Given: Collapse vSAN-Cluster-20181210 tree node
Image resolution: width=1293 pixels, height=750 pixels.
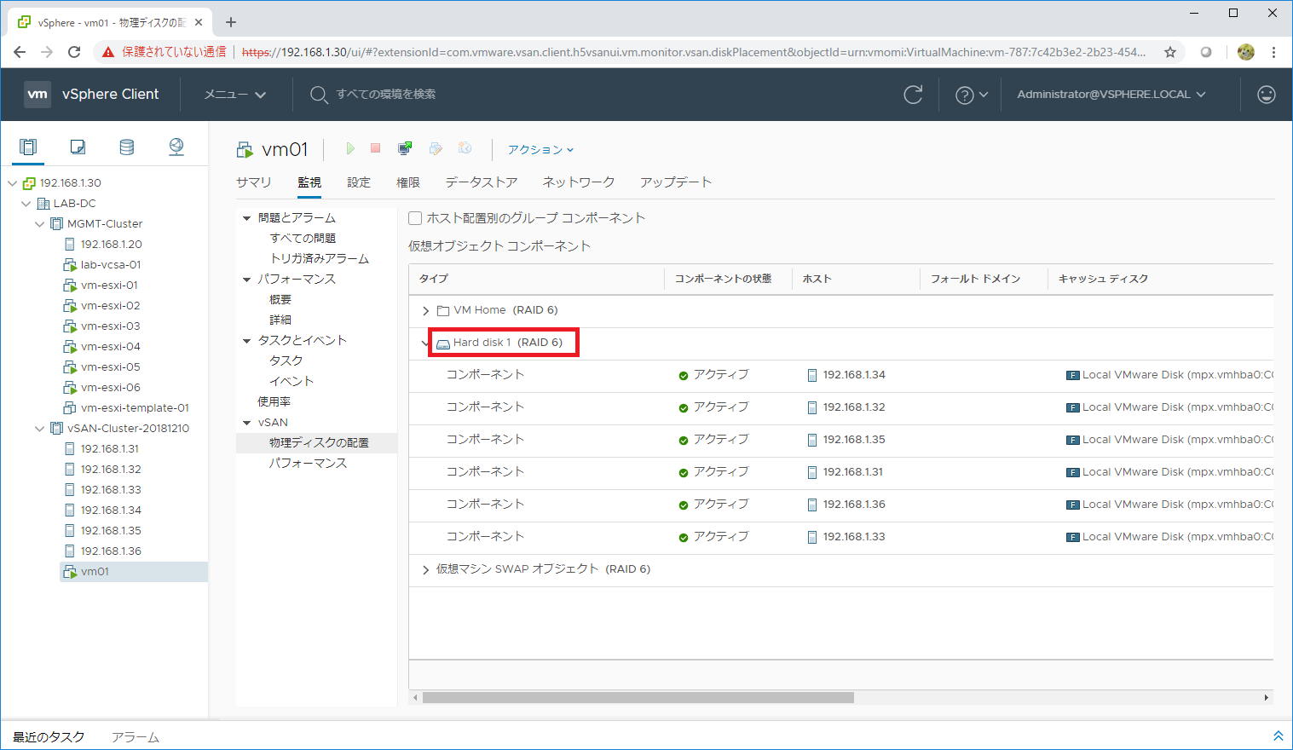Looking at the screenshot, I should click(40, 429).
